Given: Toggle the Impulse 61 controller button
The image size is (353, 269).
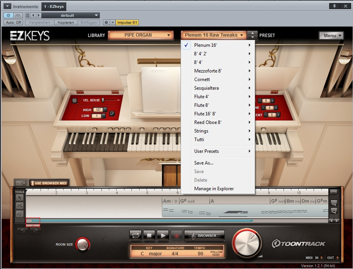Looking at the screenshot, I should pos(127,22).
